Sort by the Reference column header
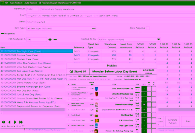 79,47
